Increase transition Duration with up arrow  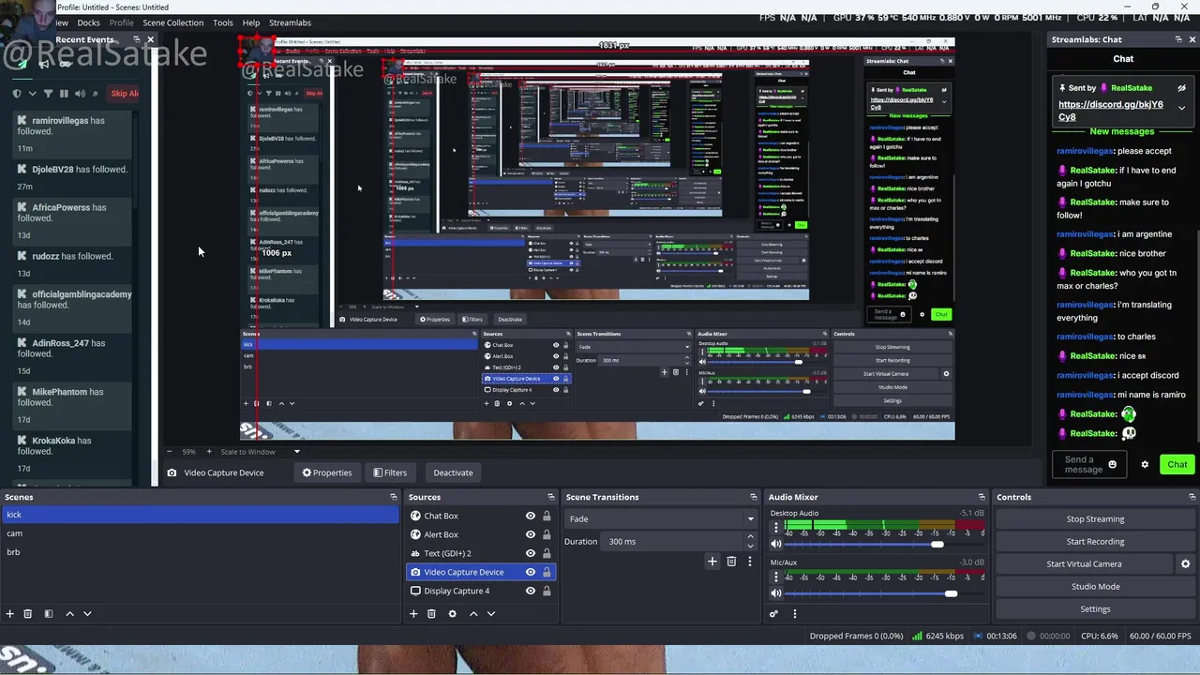[750, 536]
